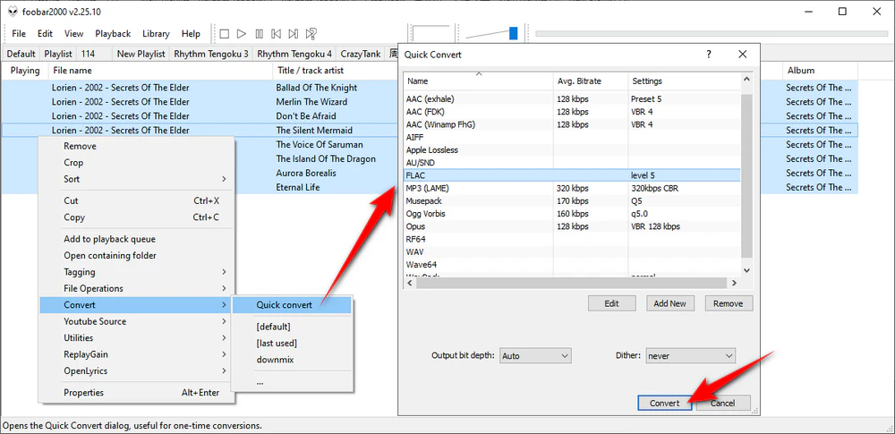The height and width of the screenshot is (434, 895).
Task: Open the Edit menu
Action: [x=45, y=34]
